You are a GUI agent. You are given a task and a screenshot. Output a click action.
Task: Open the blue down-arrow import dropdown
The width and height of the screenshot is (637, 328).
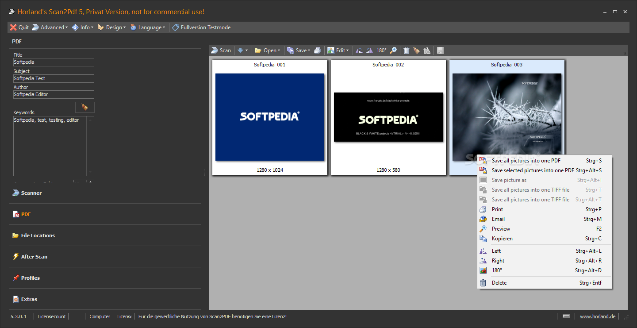coord(242,50)
